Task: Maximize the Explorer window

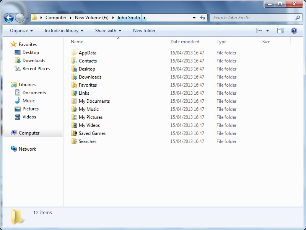Action: (280, 4)
